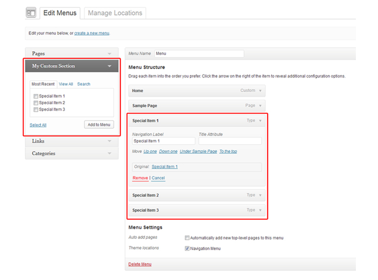This screenshot has height=280, width=378.
Task: Follow the 'create a new menu' link
Action: point(92,33)
